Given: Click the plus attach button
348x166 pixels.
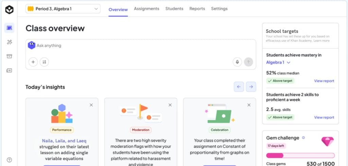Looking at the screenshot, I should 33,62.
